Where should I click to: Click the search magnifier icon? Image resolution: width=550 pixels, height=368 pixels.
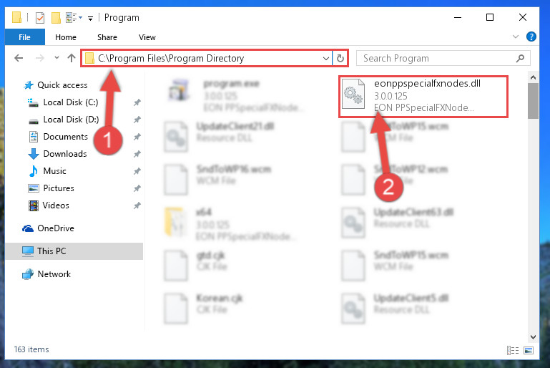(x=521, y=58)
